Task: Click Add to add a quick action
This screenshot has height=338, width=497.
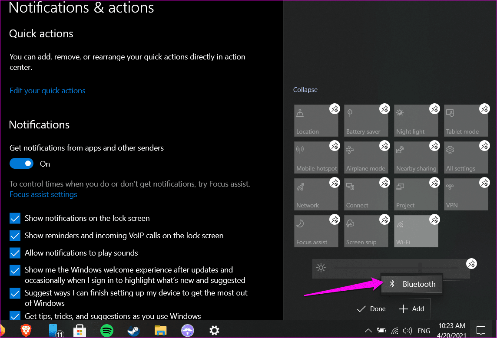Action: click(411, 309)
